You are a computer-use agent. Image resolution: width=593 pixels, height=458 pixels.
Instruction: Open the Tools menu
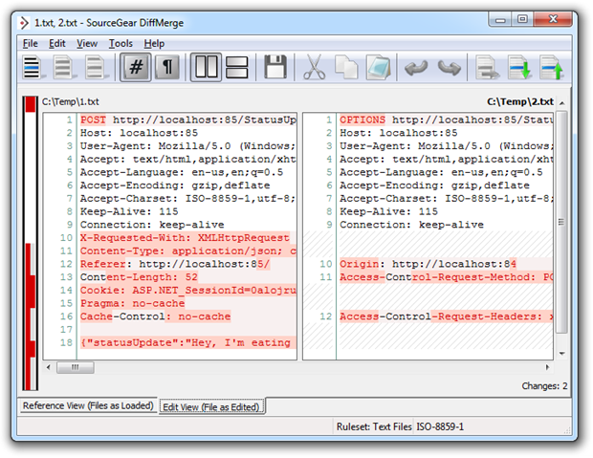121,43
